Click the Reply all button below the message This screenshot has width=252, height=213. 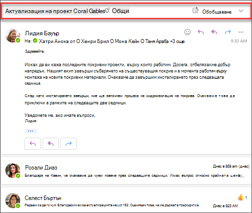click(51, 143)
